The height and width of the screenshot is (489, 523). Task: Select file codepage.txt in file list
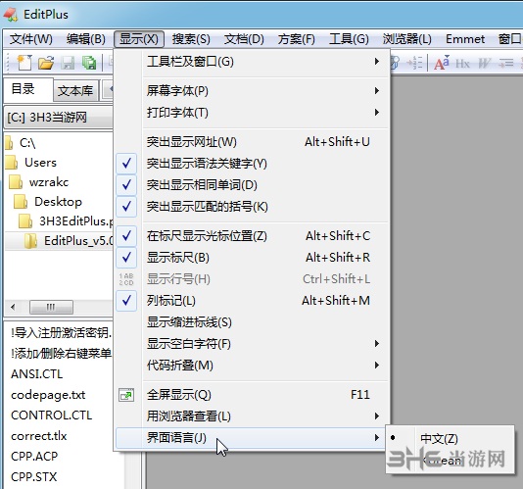tap(48, 395)
